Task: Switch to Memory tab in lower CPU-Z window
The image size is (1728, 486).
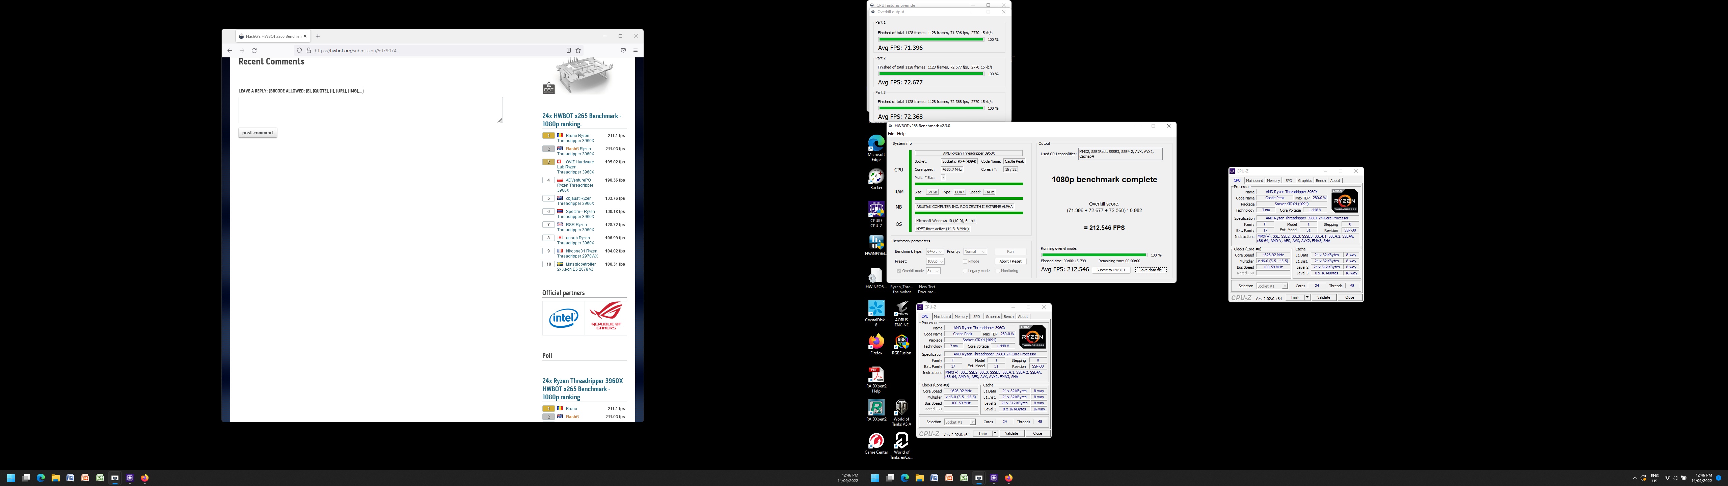Action: [961, 317]
